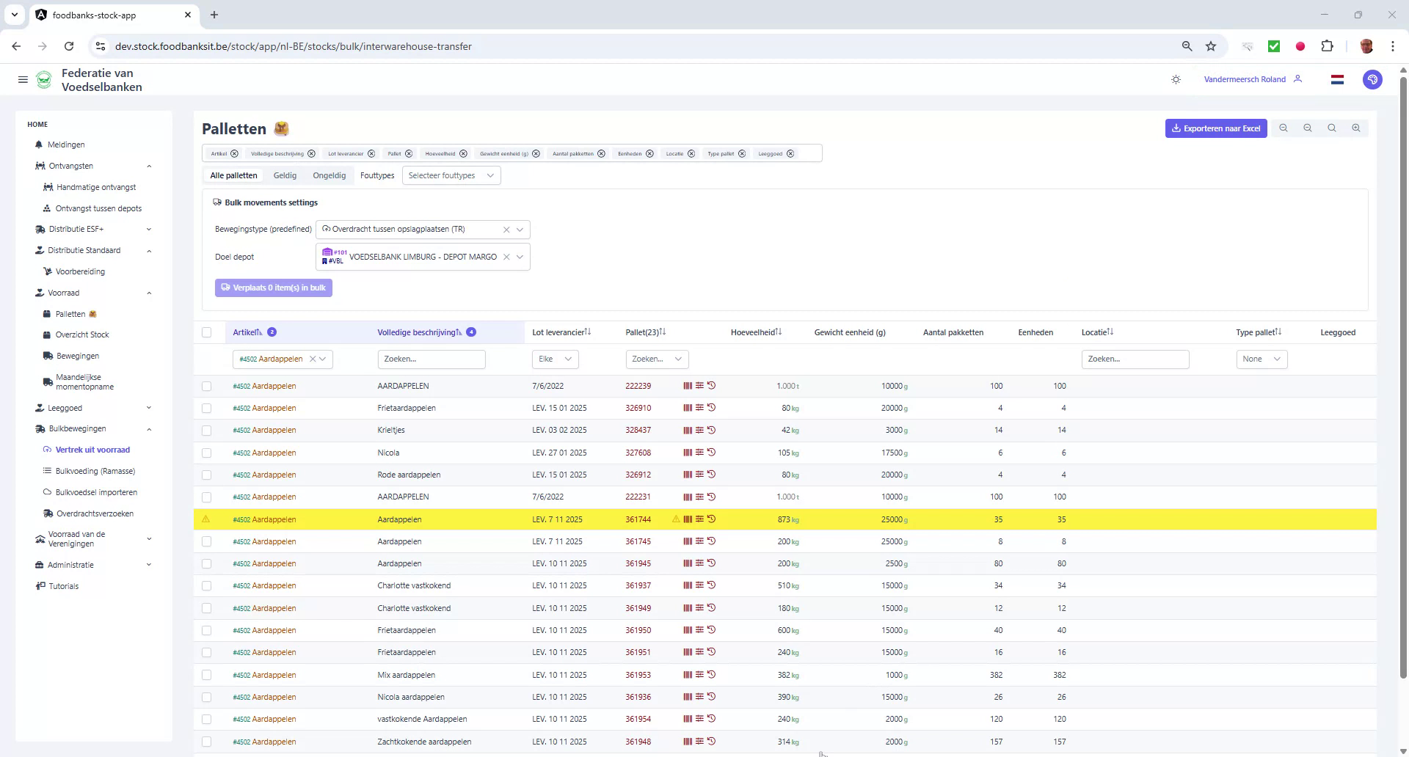The height and width of the screenshot is (757, 1409).
Task: Click the barcode icon on pallet 222239
Action: point(688,385)
